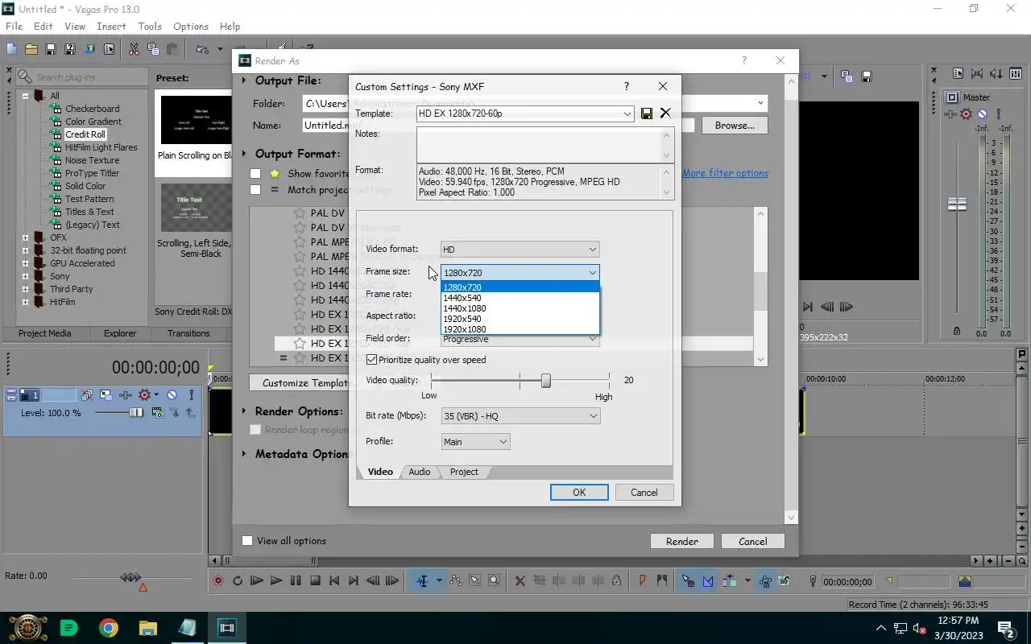Click the Zoom edit tool magnifier icon
Image resolution: width=1031 pixels, height=644 pixels.
click(495, 580)
